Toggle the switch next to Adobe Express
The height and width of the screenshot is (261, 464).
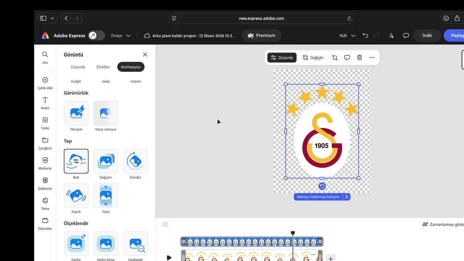(97, 36)
